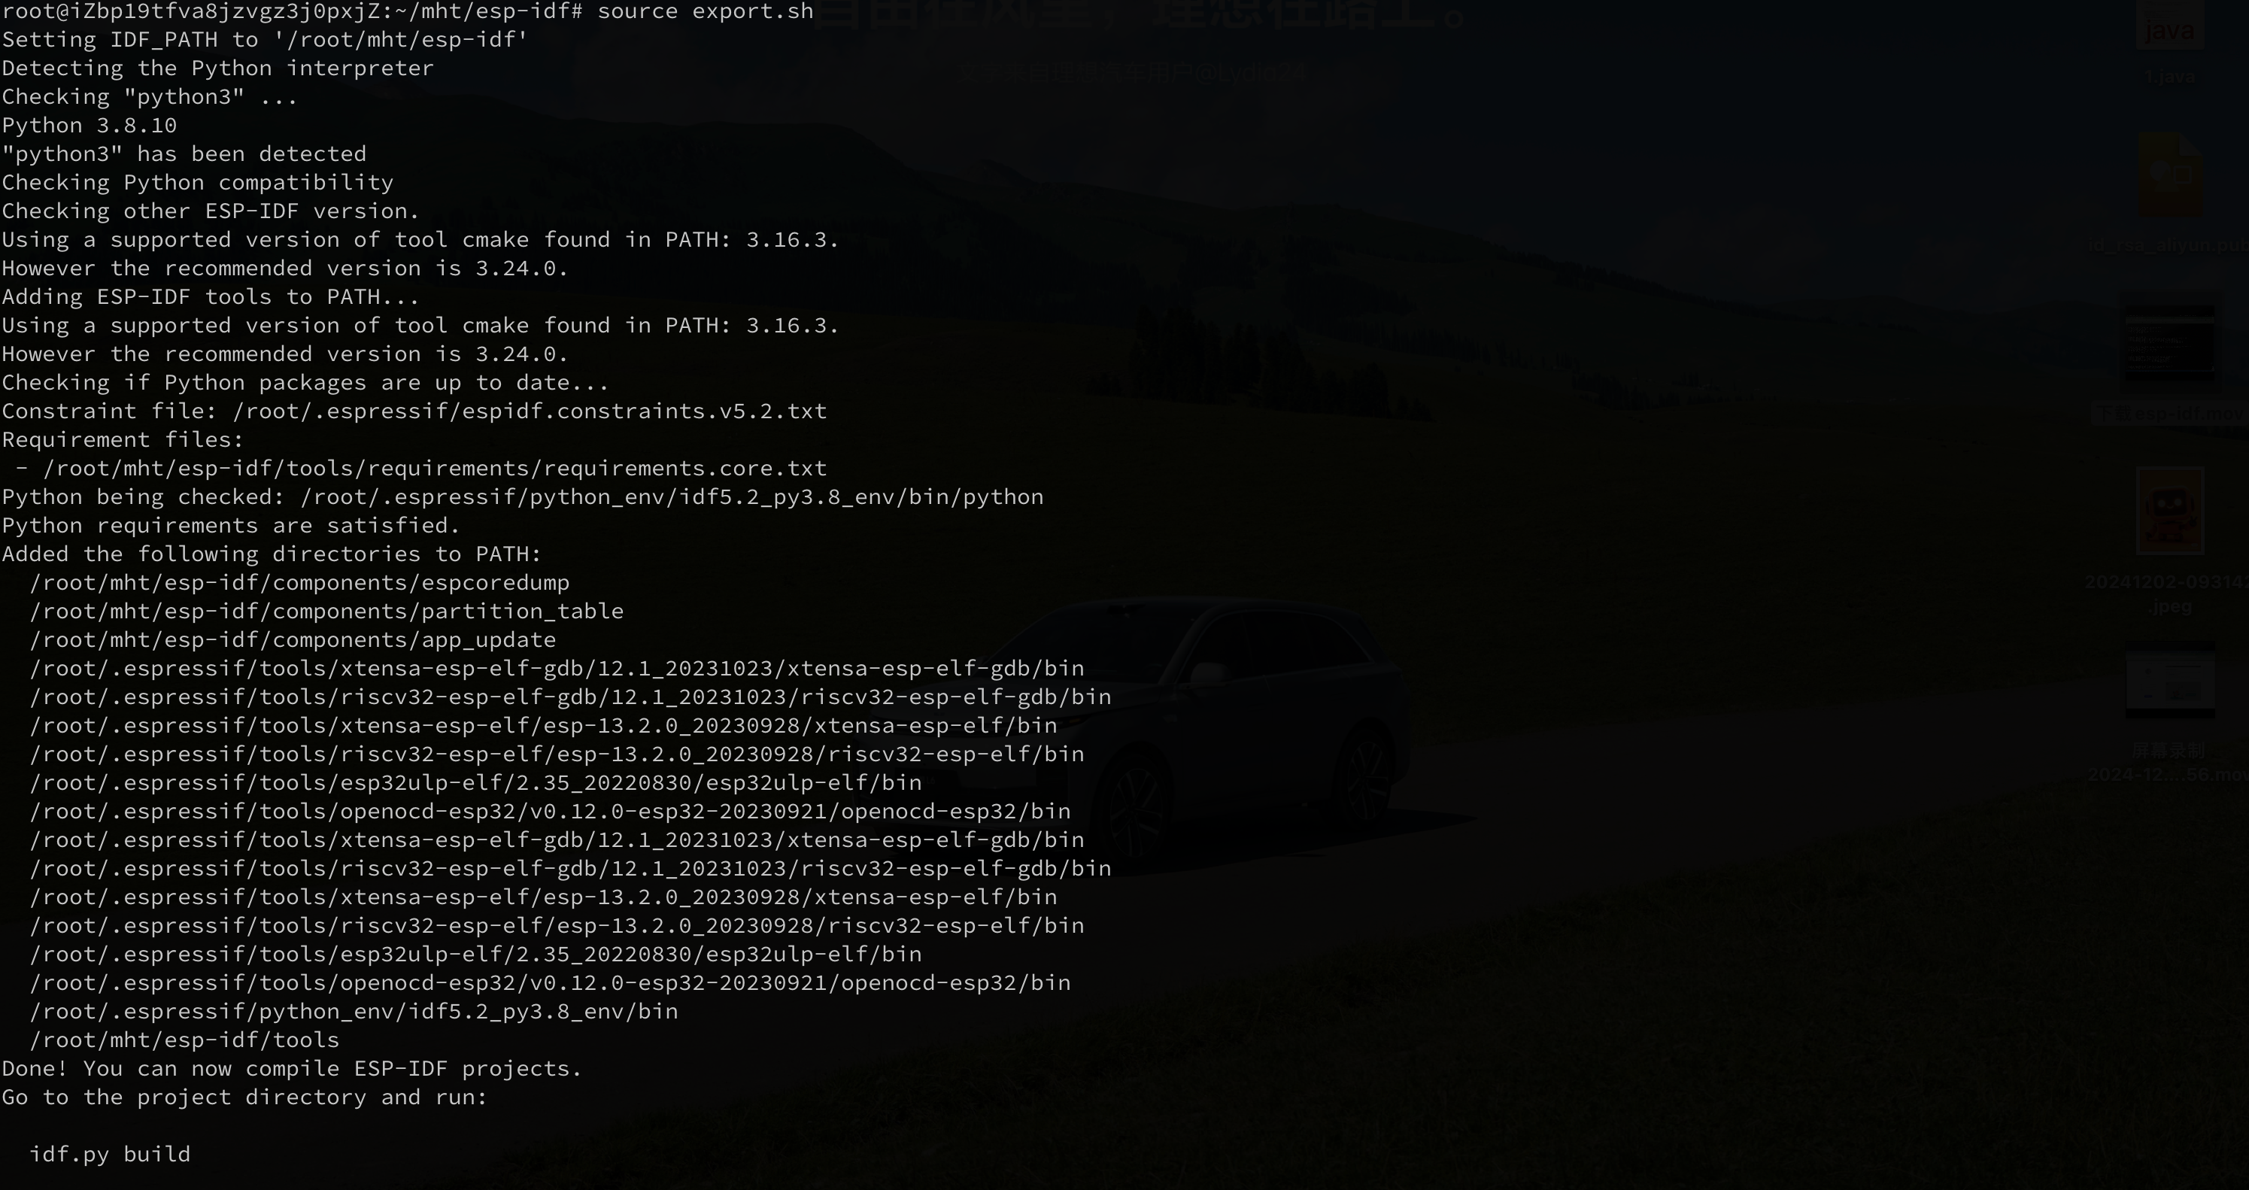Click the line "Setting IDF_PATH to '/root/mht/esp-idf'"
The height and width of the screenshot is (1190, 2249).
265,40
